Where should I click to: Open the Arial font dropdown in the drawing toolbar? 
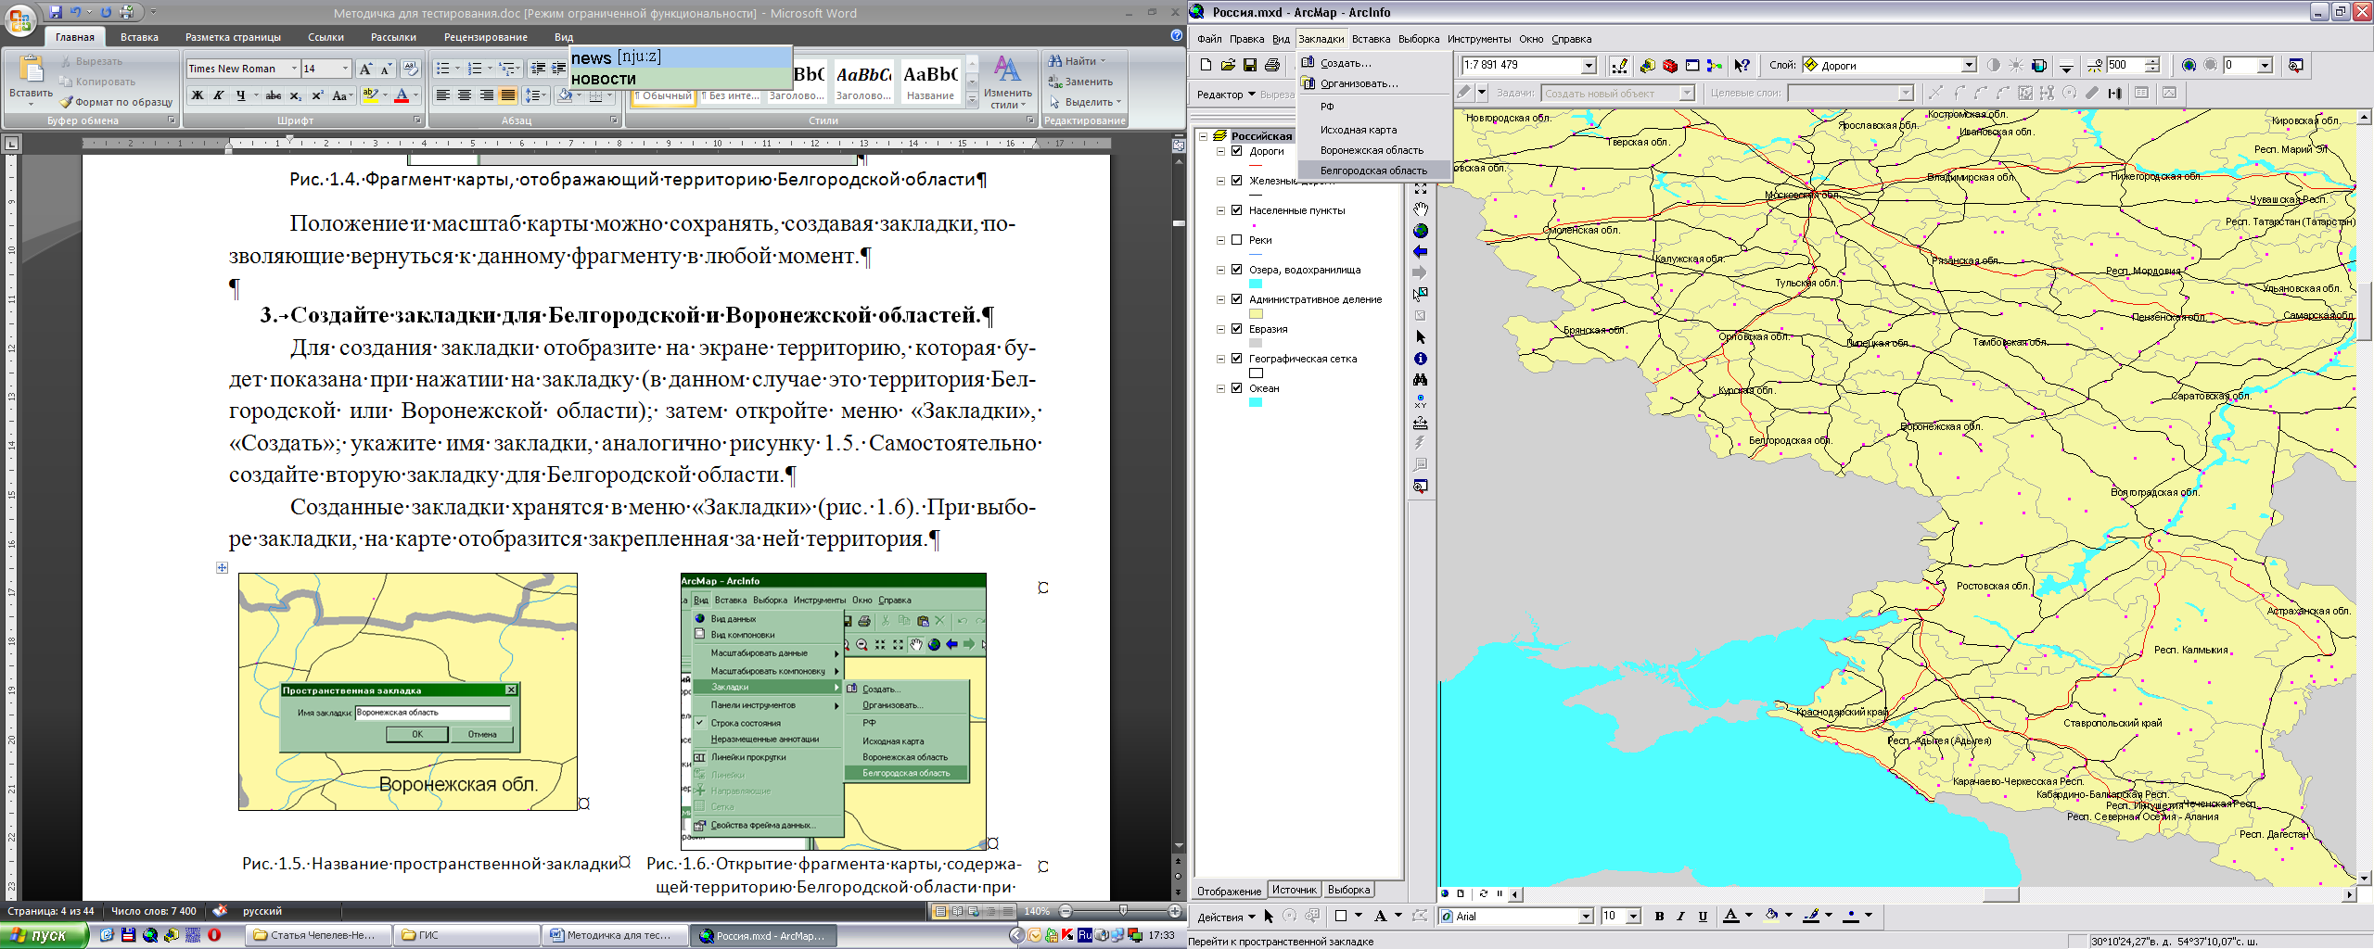tap(1585, 917)
